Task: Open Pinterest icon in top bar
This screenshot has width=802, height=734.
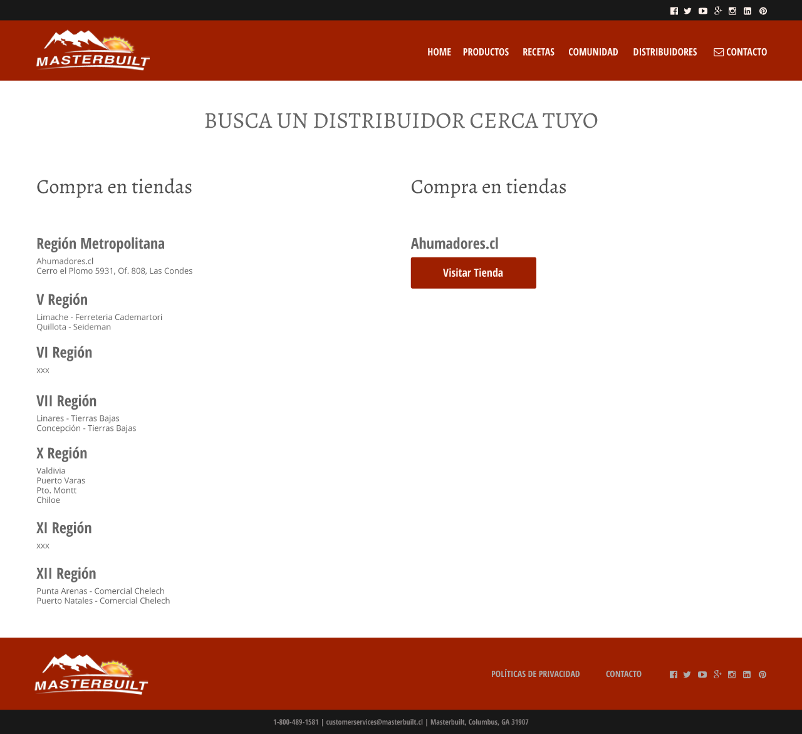Action: point(763,11)
